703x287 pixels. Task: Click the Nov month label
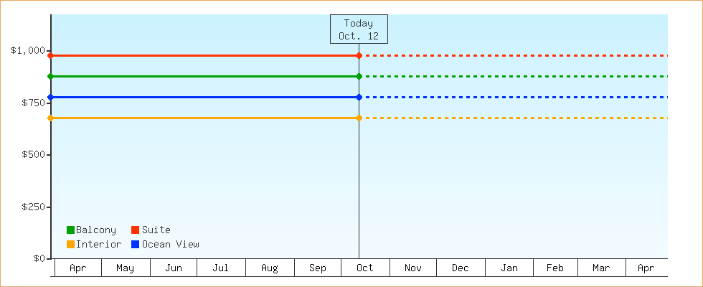tap(413, 268)
